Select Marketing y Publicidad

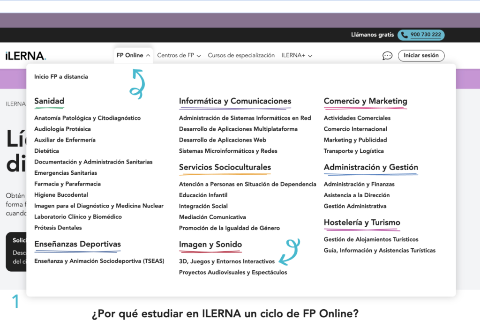pyautogui.click(x=355, y=140)
